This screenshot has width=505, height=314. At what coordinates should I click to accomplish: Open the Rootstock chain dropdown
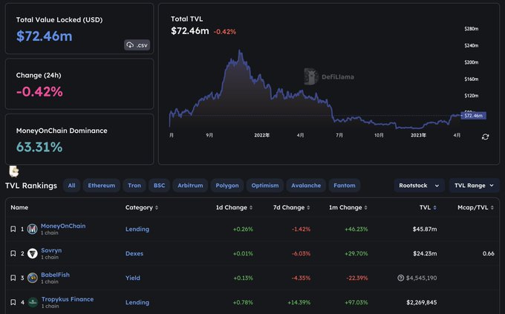(x=419, y=186)
